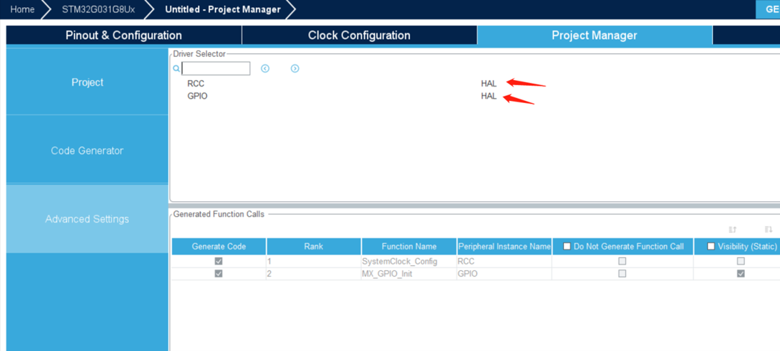Screen dimensions: 780x351
Task: Click the move-down rank sort icon
Action: click(768, 230)
